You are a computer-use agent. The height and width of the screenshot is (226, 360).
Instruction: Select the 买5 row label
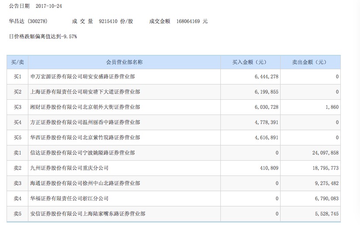[x=17, y=138]
